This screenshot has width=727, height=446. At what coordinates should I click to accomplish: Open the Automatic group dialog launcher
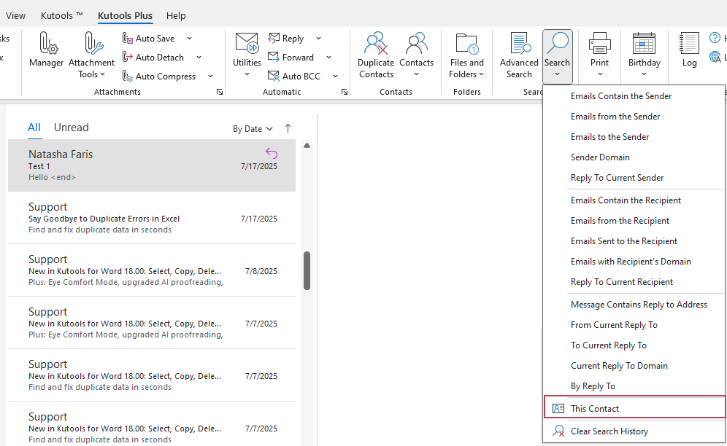pyautogui.click(x=344, y=92)
